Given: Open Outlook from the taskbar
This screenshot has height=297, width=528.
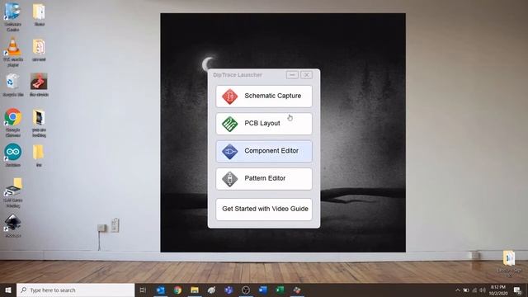Looking at the screenshot, I should point(161,290).
